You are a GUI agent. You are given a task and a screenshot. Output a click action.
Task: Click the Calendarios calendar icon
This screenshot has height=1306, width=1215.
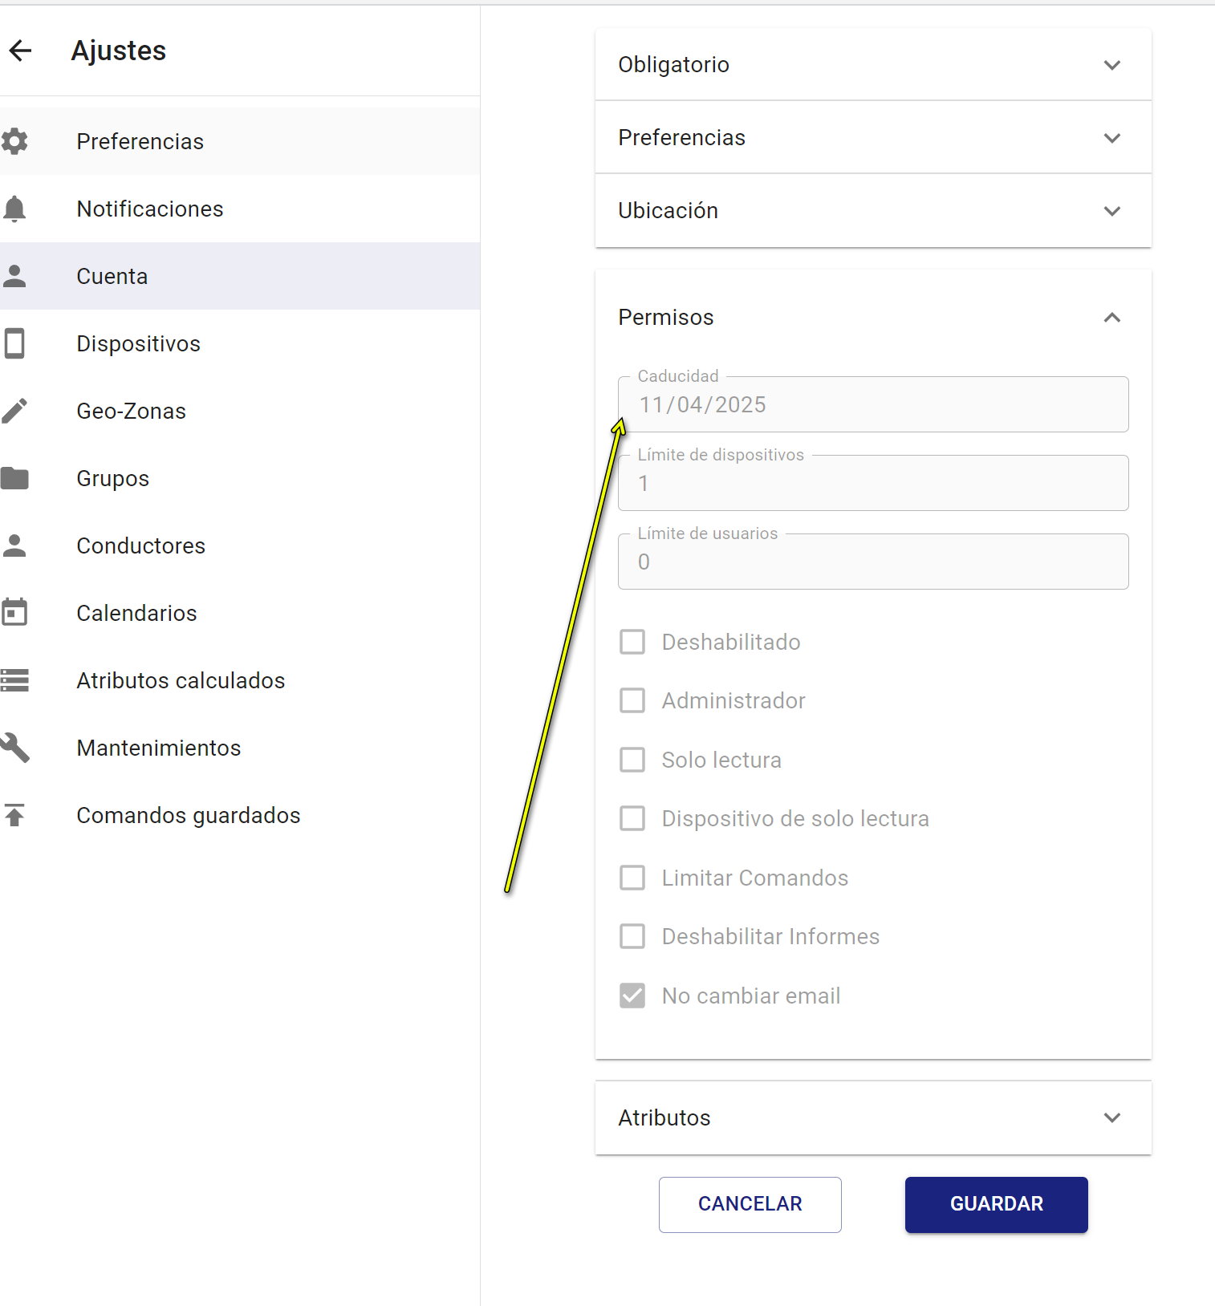[14, 612]
